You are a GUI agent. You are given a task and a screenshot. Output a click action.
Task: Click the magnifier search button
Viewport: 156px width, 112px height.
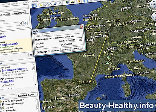pyautogui.click(x=25, y=23)
